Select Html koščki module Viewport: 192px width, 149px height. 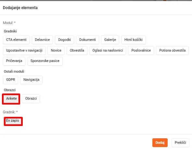134,40
